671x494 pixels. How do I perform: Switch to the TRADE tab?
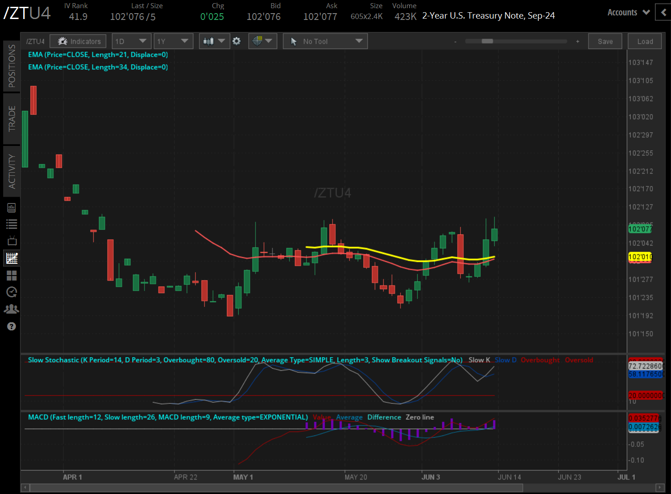[x=12, y=119]
